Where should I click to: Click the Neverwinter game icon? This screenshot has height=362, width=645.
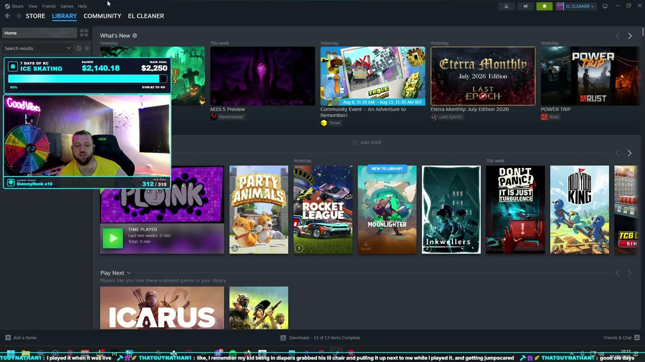coord(214,117)
